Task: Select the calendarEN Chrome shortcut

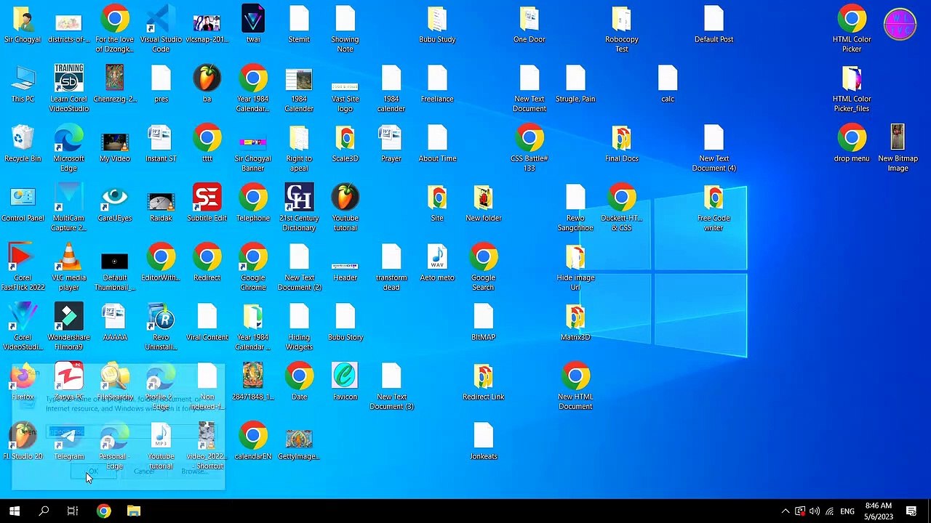Action: (253, 441)
